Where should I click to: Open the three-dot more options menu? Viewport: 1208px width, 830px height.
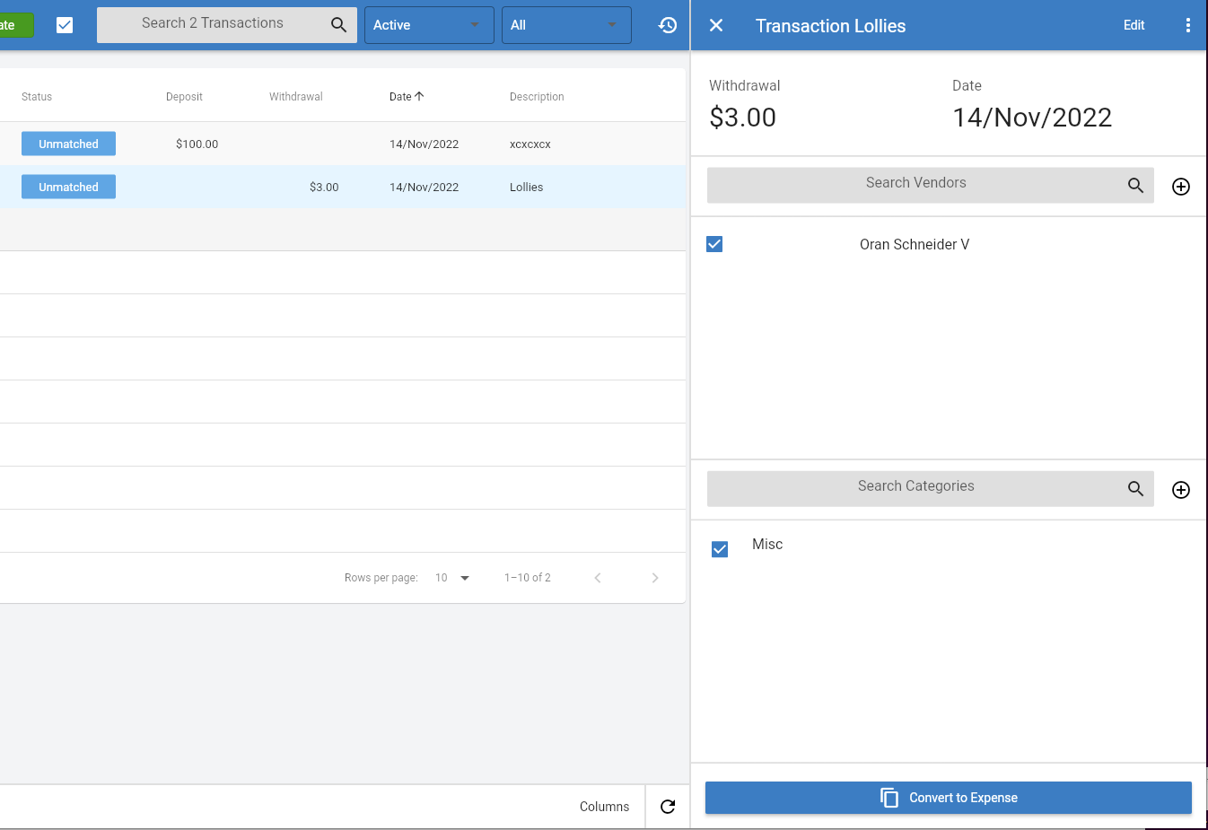click(1188, 25)
